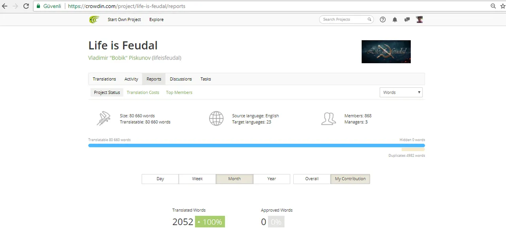Open the browser zoom magnifier icon
Image resolution: width=506 pixels, height=248 pixels.
click(493, 6)
